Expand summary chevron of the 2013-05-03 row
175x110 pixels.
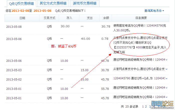(x=166, y=69)
